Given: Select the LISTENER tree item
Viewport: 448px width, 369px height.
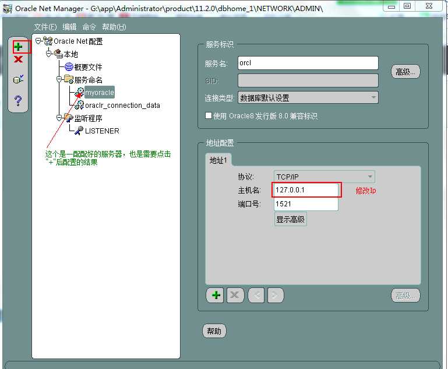Looking at the screenshot, I should (102, 131).
